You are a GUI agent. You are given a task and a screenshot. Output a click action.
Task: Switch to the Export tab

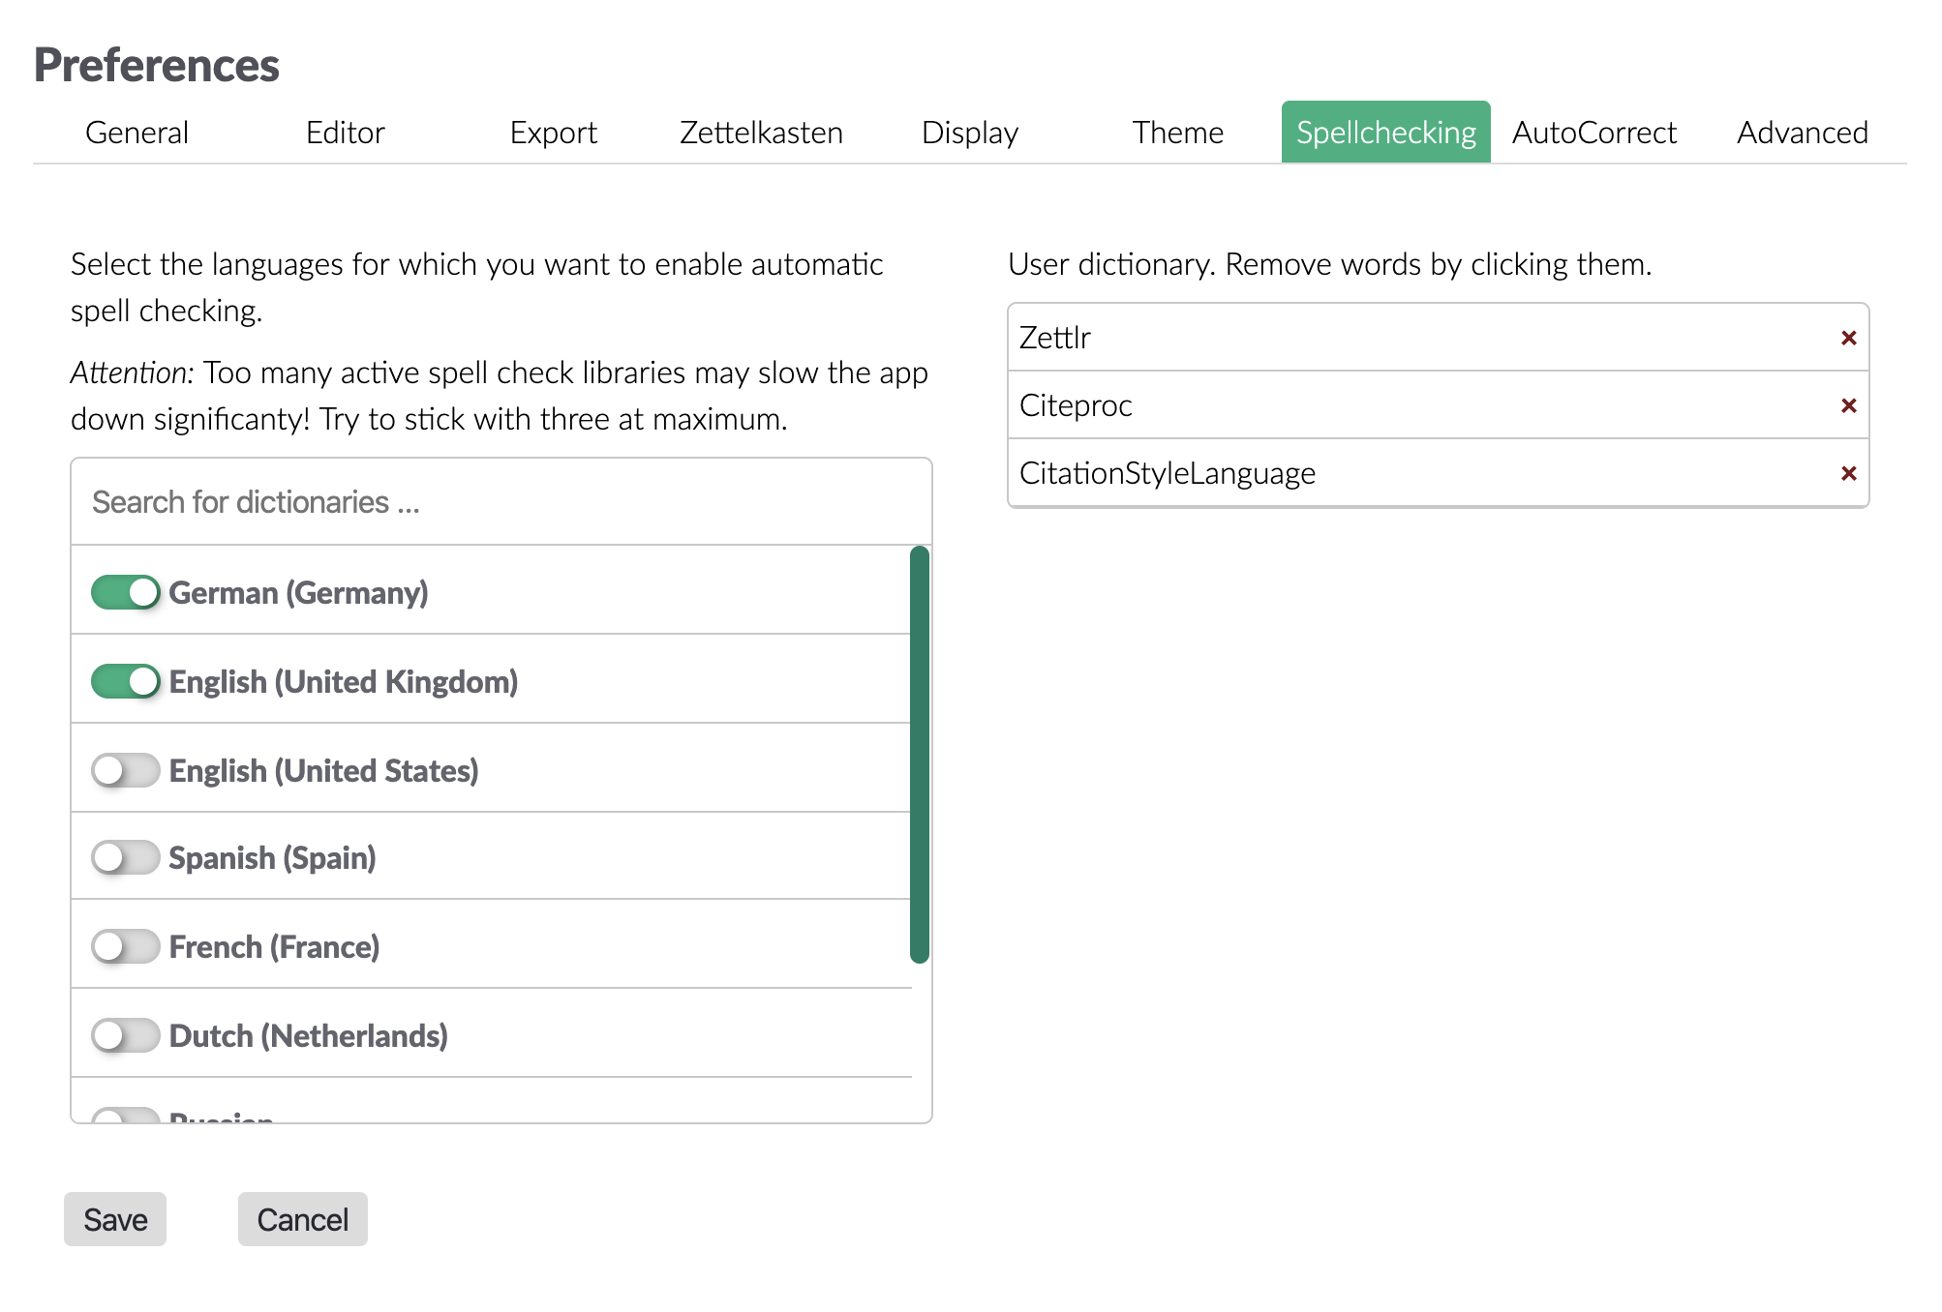553,133
